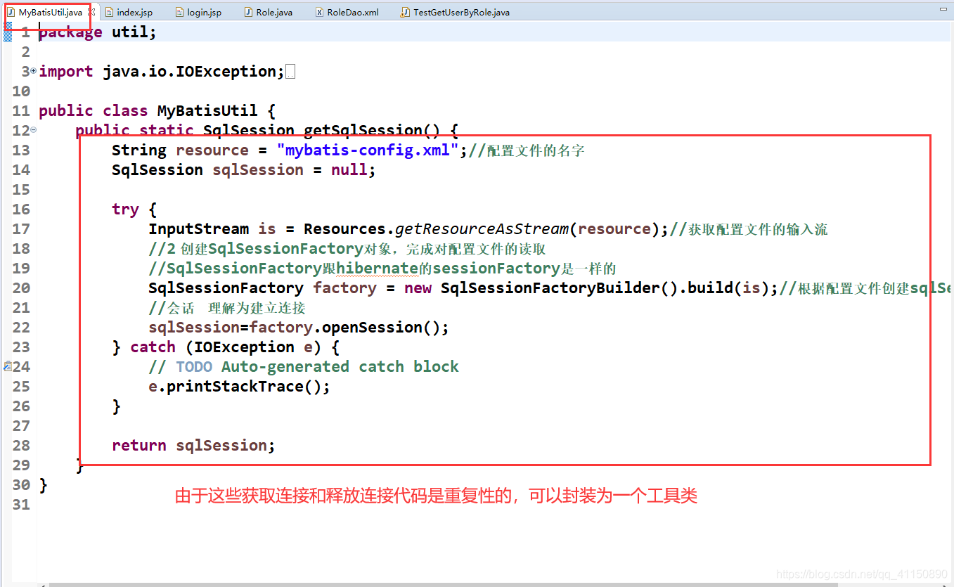Click line number 27 in the gutter
954x587 pixels.
[21, 425]
